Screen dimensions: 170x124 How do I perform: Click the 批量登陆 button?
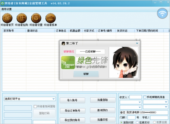pyautogui.click(x=103, y=100)
